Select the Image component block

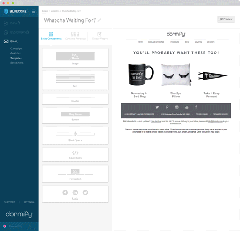pos(75,58)
